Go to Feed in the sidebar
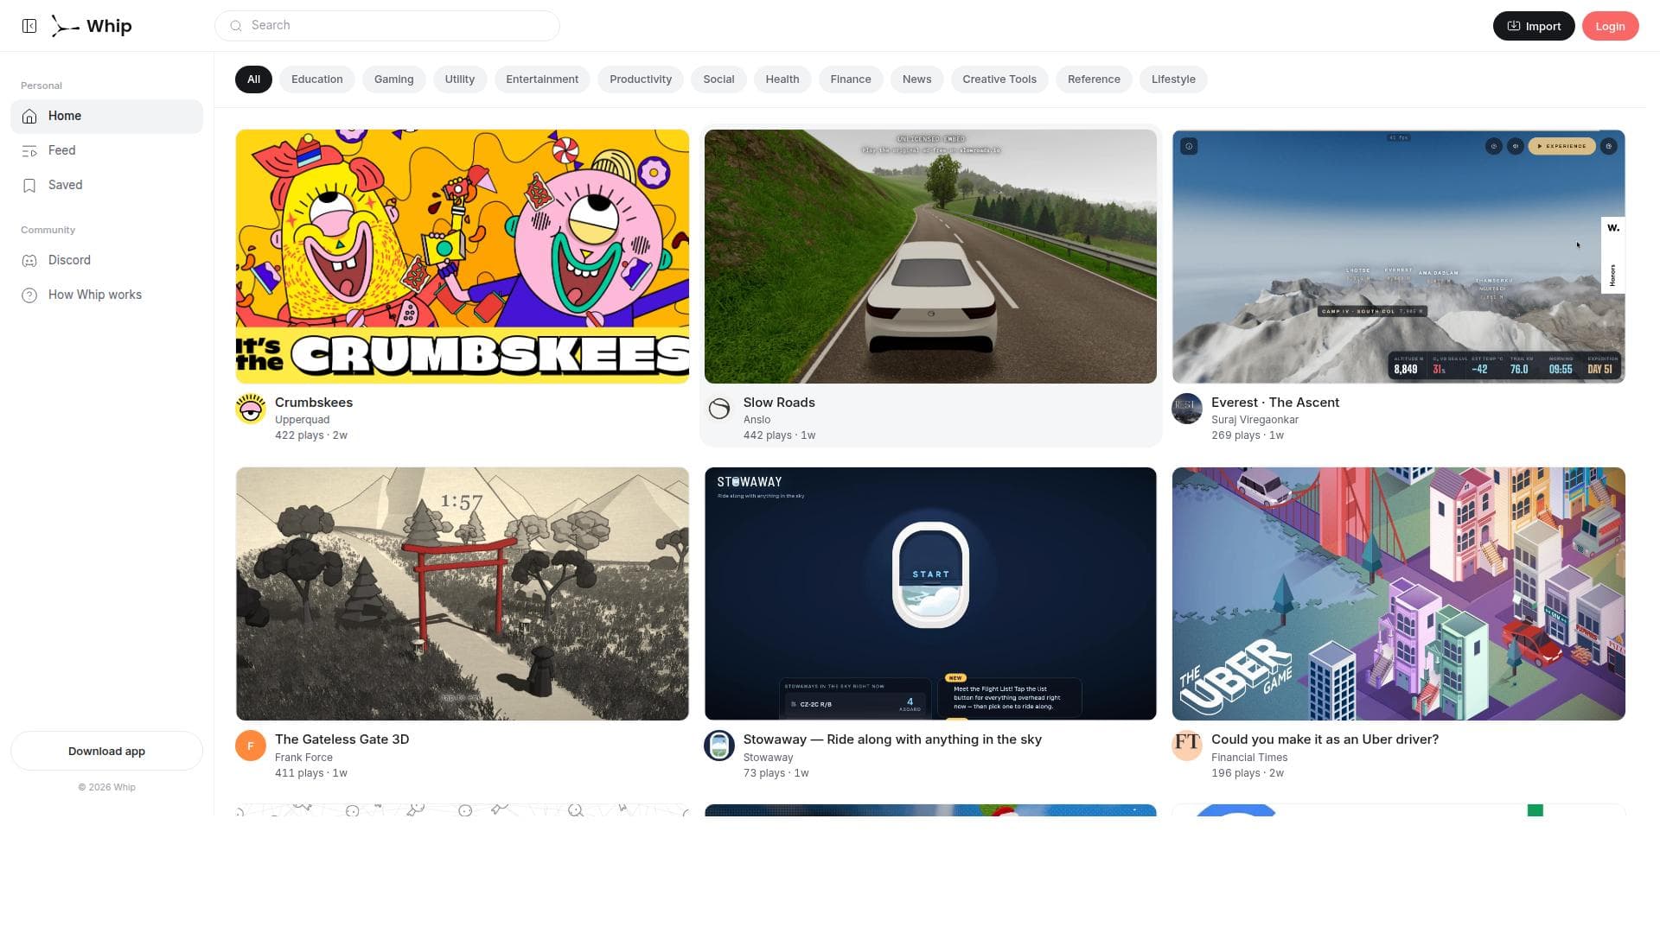Image resolution: width=1660 pixels, height=933 pixels. point(106,151)
